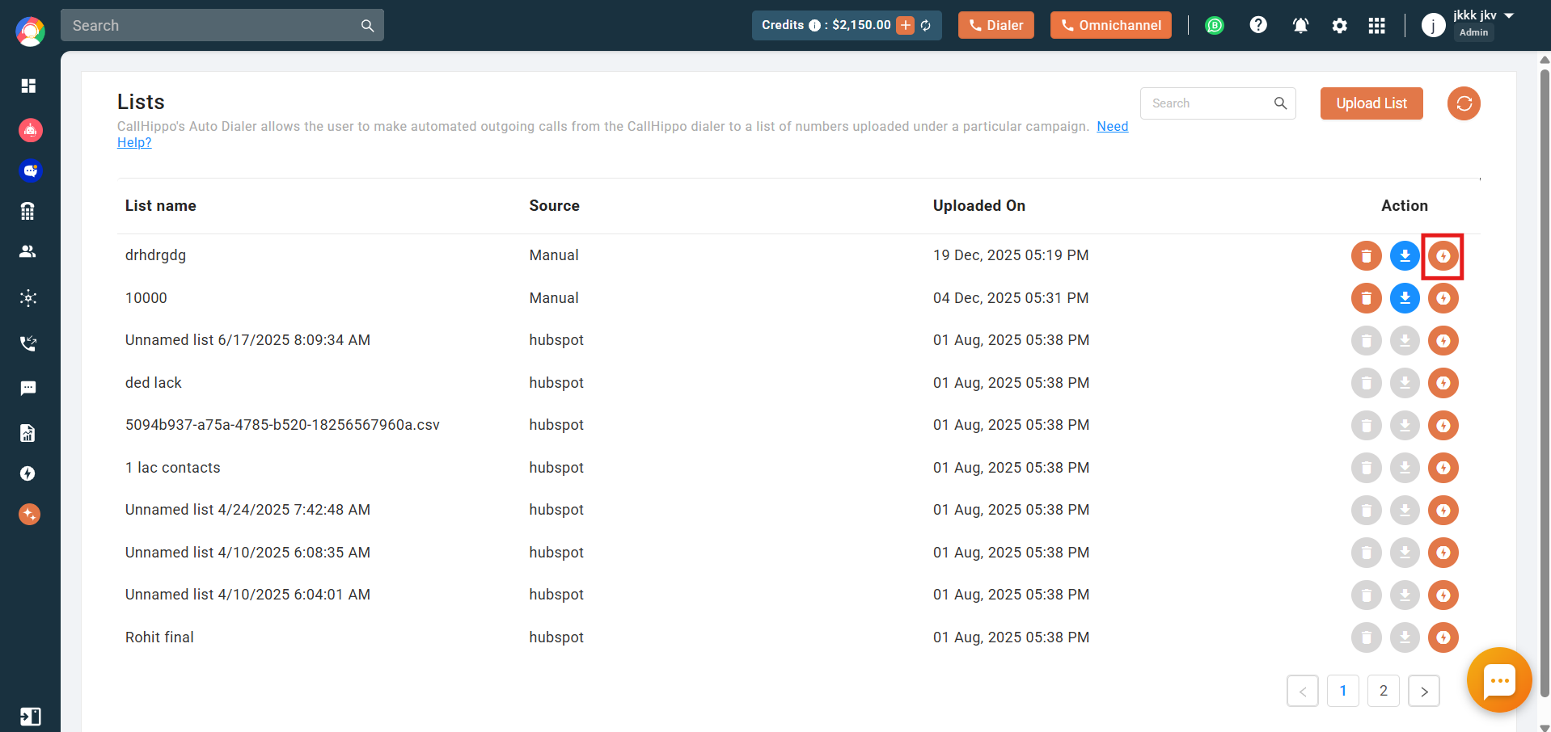This screenshot has height=732, width=1551.
Task: Select 5094b937-a75a-4785-b520-18256567960a.csv row
Action: point(282,425)
